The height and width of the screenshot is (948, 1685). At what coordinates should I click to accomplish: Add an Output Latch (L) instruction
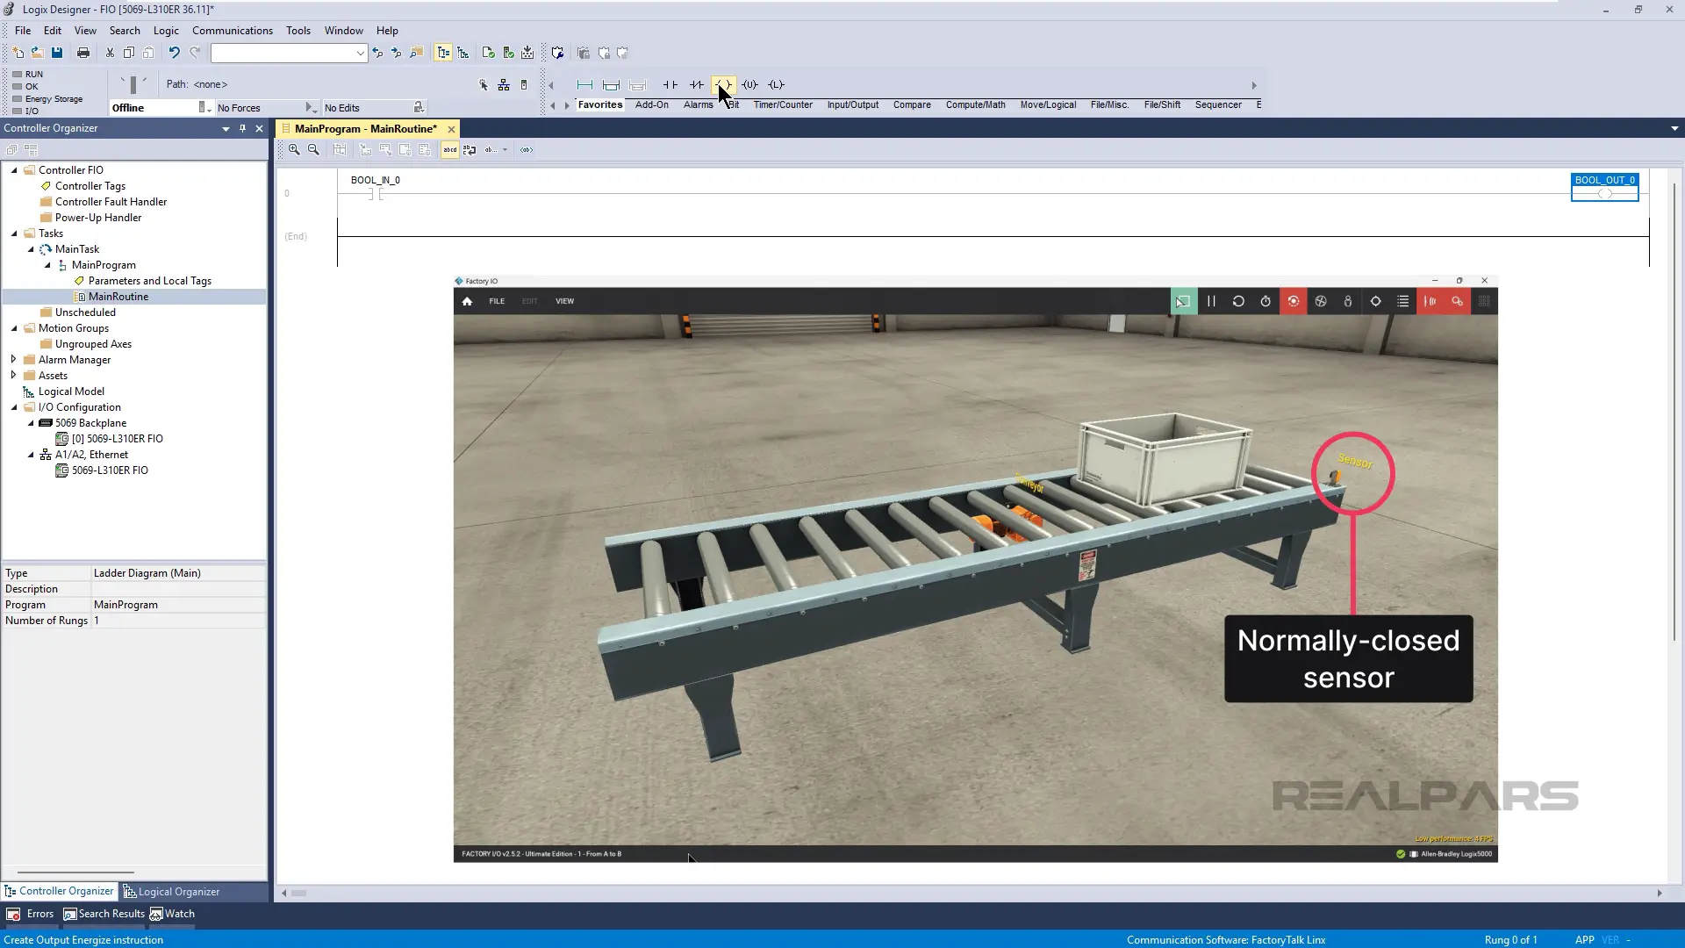pyautogui.click(x=776, y=85)
